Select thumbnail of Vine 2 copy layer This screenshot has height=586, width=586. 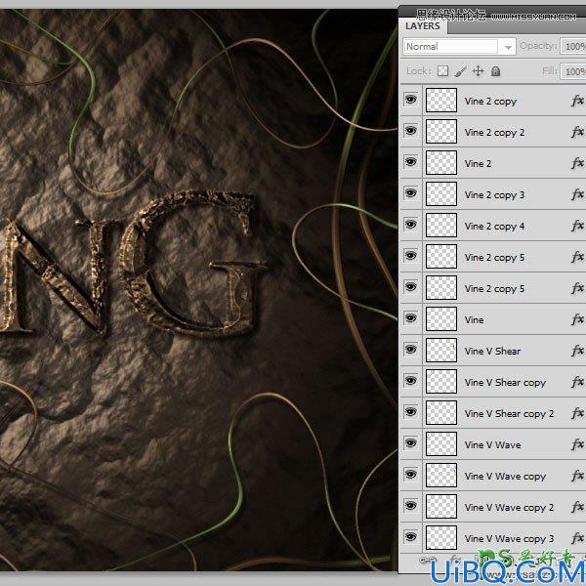pos(441,101)
